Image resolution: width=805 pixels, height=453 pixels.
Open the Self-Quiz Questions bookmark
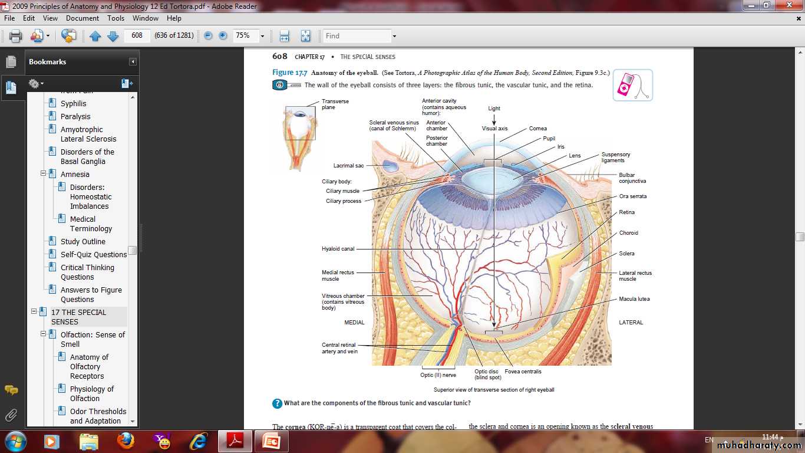tap(93, 255)
